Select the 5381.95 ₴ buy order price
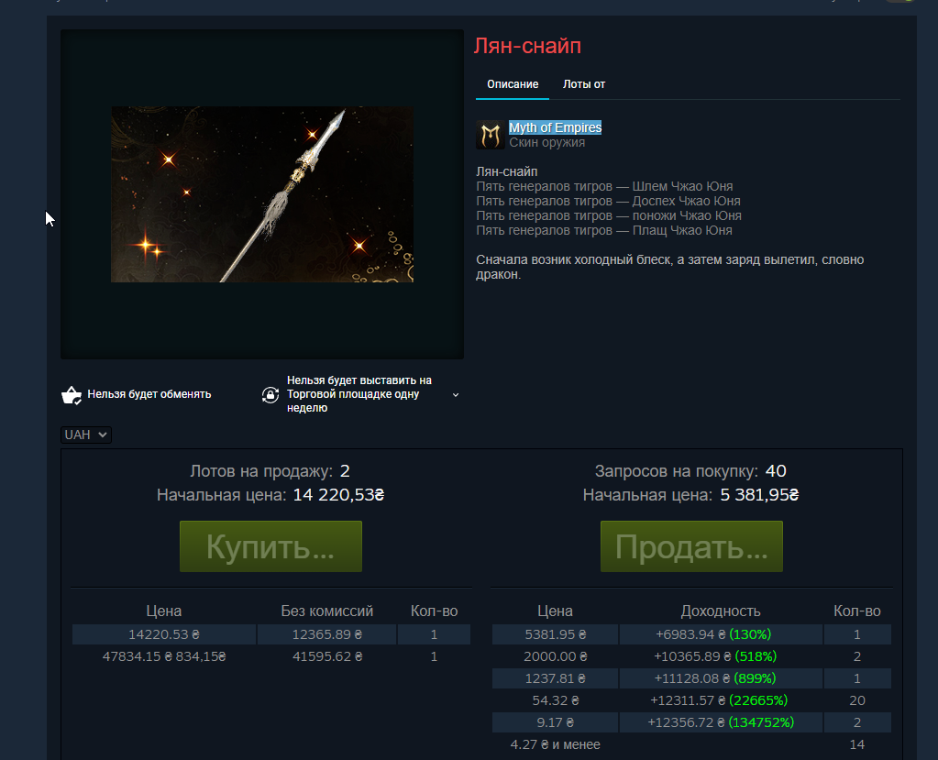This screenshot has width=938, height=760. [555, 634]
